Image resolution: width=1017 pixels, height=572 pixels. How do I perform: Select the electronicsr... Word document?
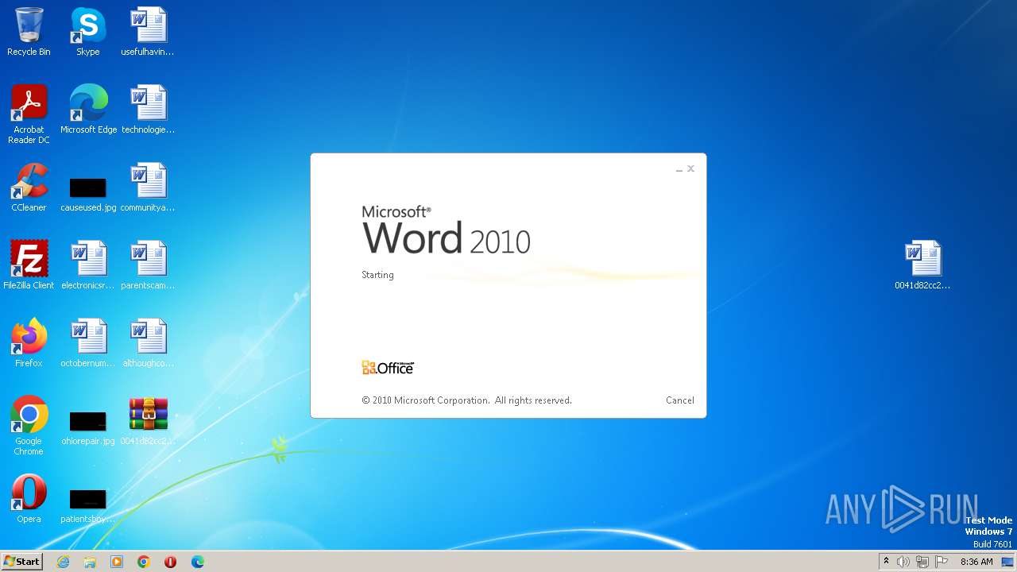(x=88, y=265)
